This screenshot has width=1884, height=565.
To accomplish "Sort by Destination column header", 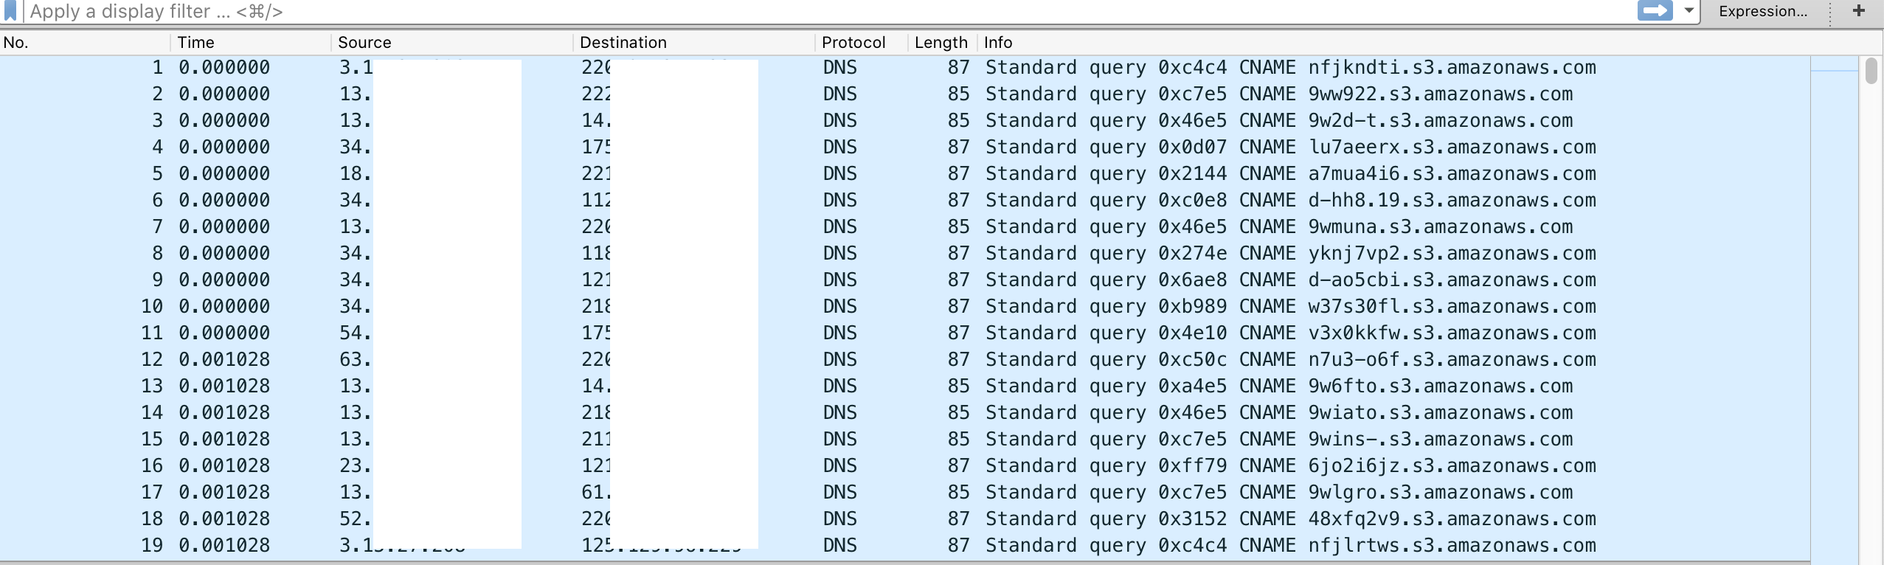I will tap(694, 42).
